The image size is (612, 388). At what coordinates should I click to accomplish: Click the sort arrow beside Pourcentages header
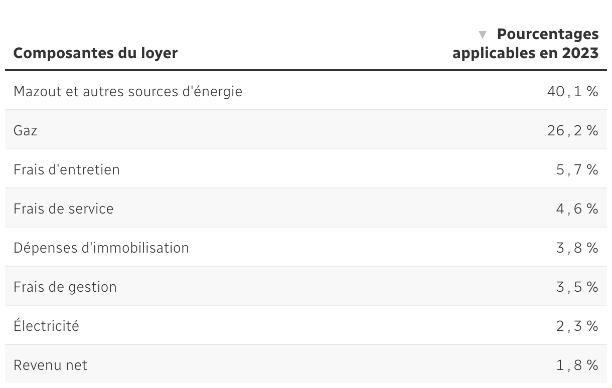coord(483,35)
